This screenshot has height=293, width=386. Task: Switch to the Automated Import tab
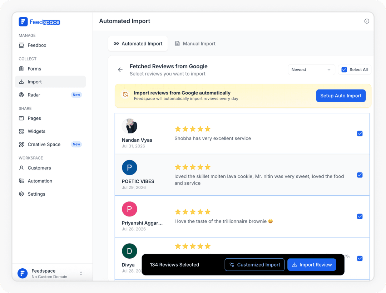tap(138, 44)
